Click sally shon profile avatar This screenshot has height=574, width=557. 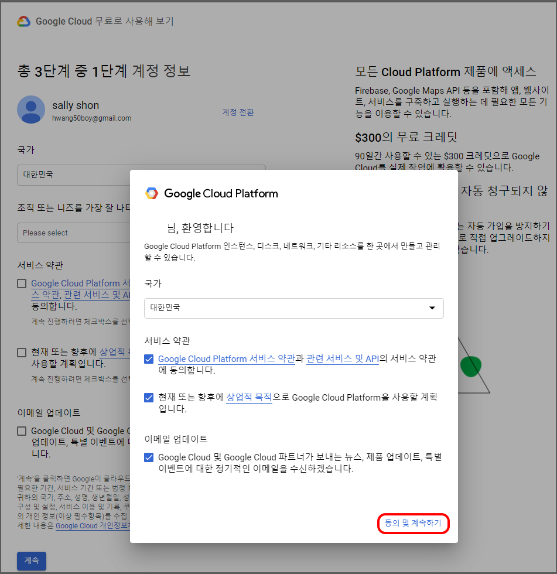31,110
